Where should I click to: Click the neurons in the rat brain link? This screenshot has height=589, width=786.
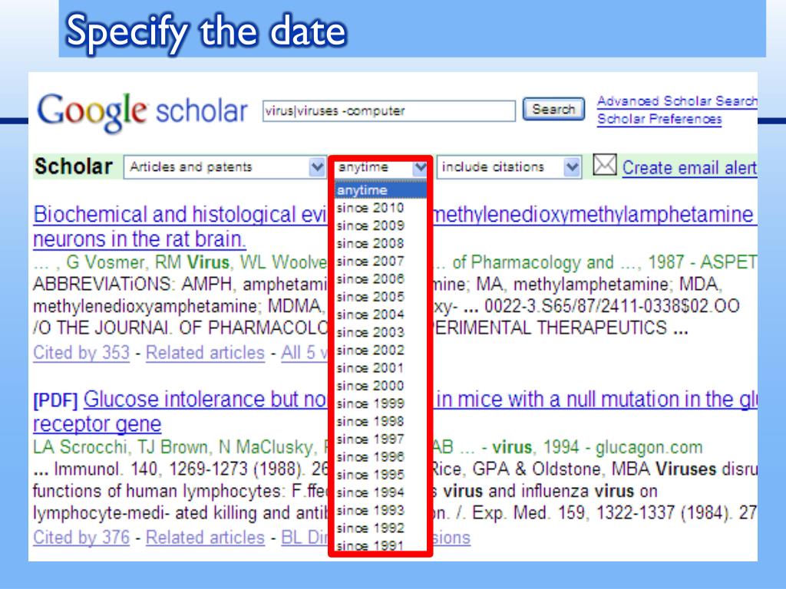pyautogui.click(x=140, y=239)
